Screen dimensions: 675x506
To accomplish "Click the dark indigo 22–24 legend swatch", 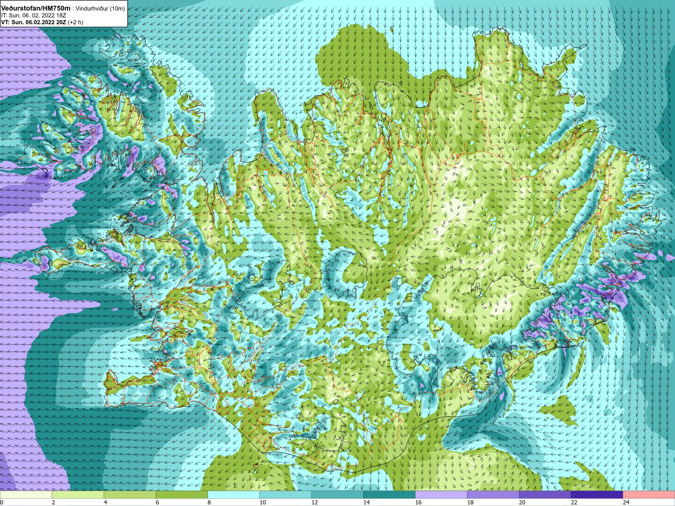I will tap(597, 495).
